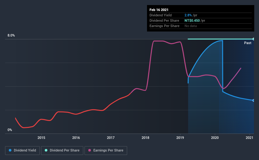Click the 2016 x-axis label
The image size is (259, 160).
pos(76,138)
